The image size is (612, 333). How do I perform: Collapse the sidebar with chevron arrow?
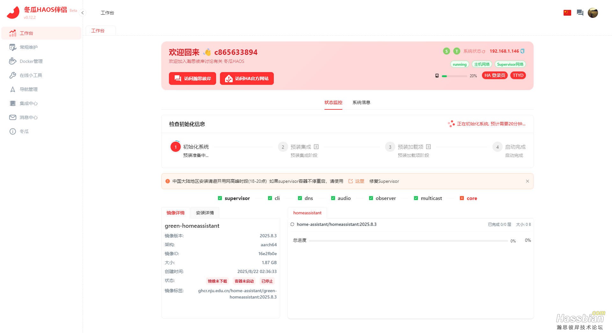83,13
